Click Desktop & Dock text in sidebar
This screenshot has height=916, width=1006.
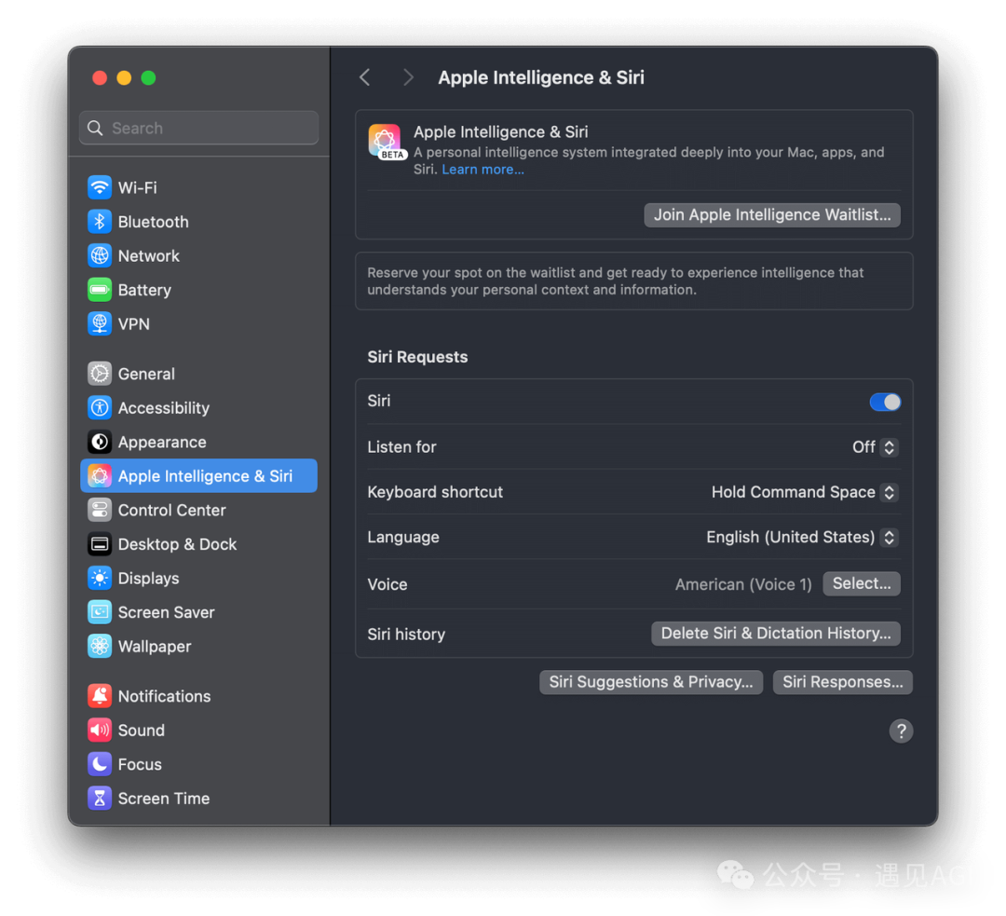(x=177, y=543)
